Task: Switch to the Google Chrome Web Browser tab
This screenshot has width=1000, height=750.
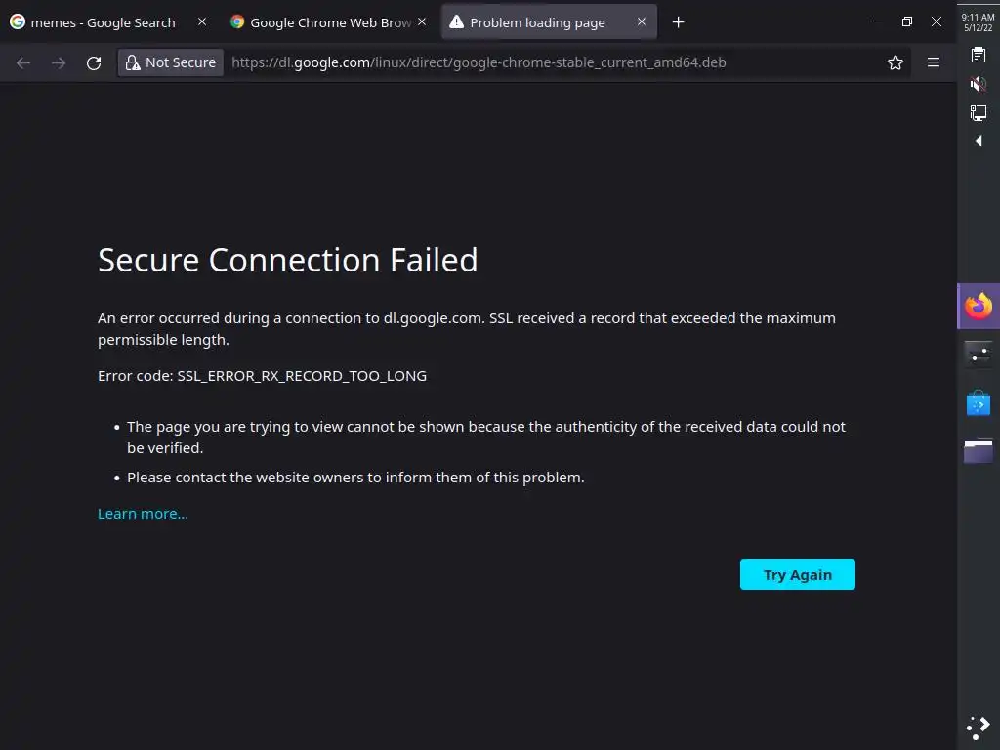Action: 321,22
